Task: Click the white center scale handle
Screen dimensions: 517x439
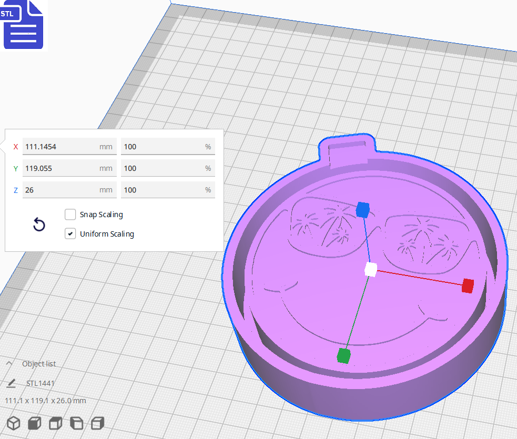Action: (370, 270)
